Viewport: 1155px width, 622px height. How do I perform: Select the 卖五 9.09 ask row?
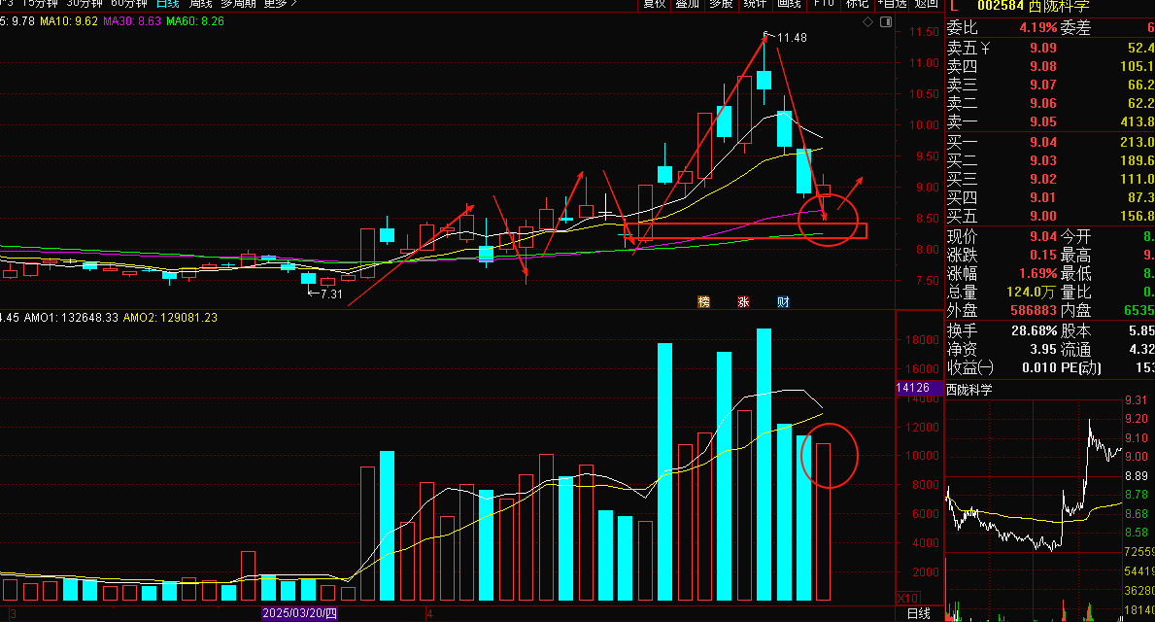[1050, 48]
